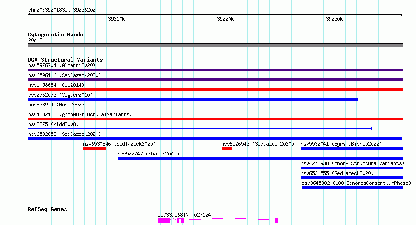Open the nsv833974 (Wong2007) label
The height and width of the screenshot is (225, 416).
[56, 105]
